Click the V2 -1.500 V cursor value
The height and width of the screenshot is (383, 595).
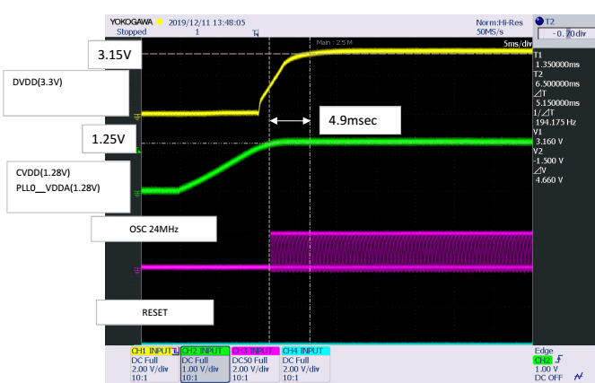coord(549,161)
